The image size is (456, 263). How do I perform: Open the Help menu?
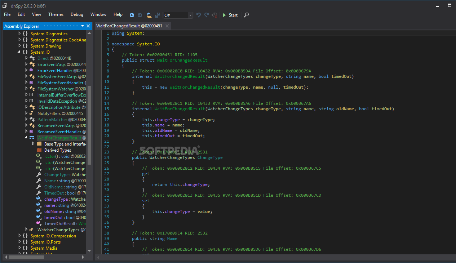pos(118,15)
